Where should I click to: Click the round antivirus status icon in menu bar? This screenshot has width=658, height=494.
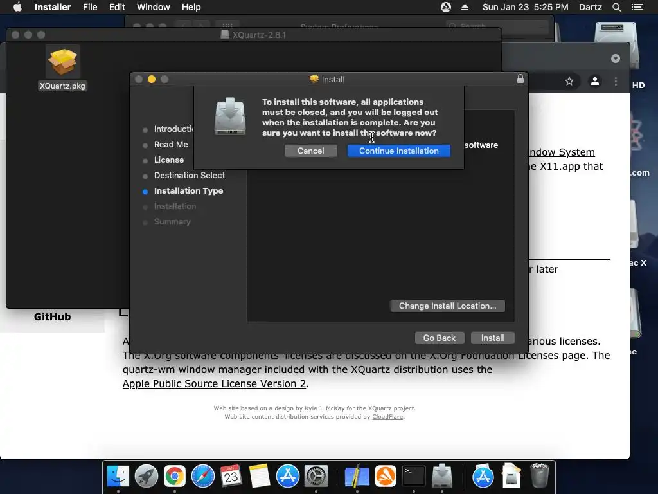(x=446, y=7)
